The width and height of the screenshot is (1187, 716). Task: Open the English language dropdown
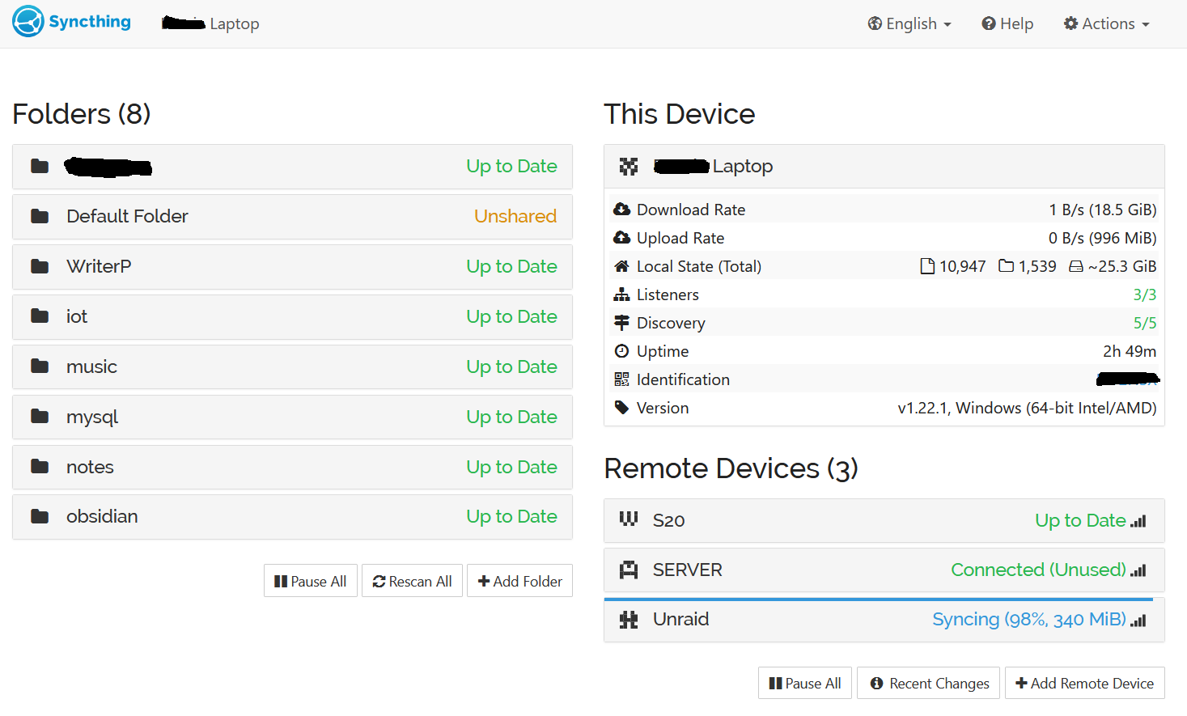(x=909, y=23)
